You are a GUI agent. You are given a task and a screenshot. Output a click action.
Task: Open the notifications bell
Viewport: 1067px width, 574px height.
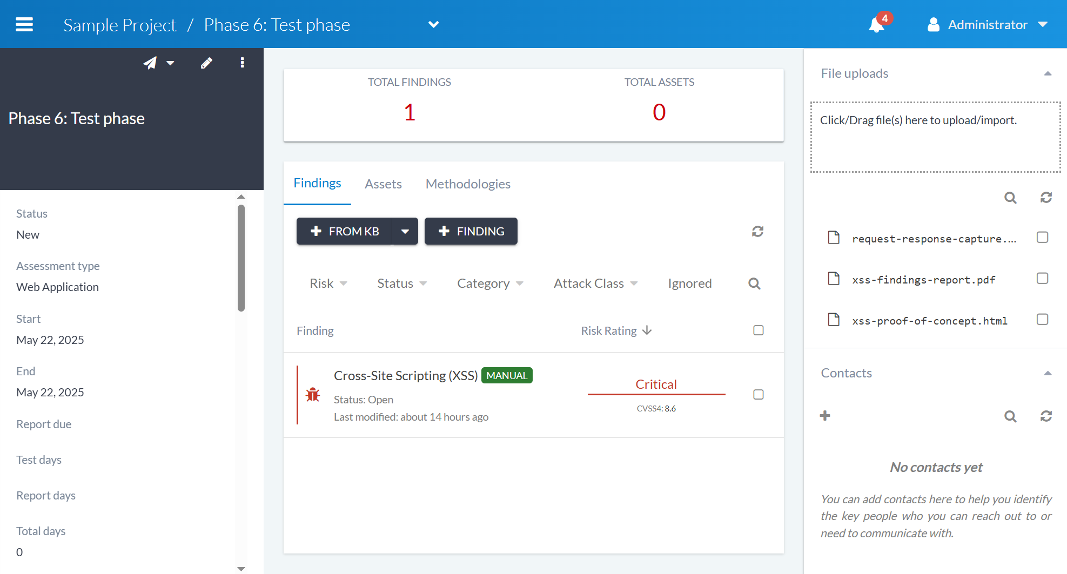[876, 25]
